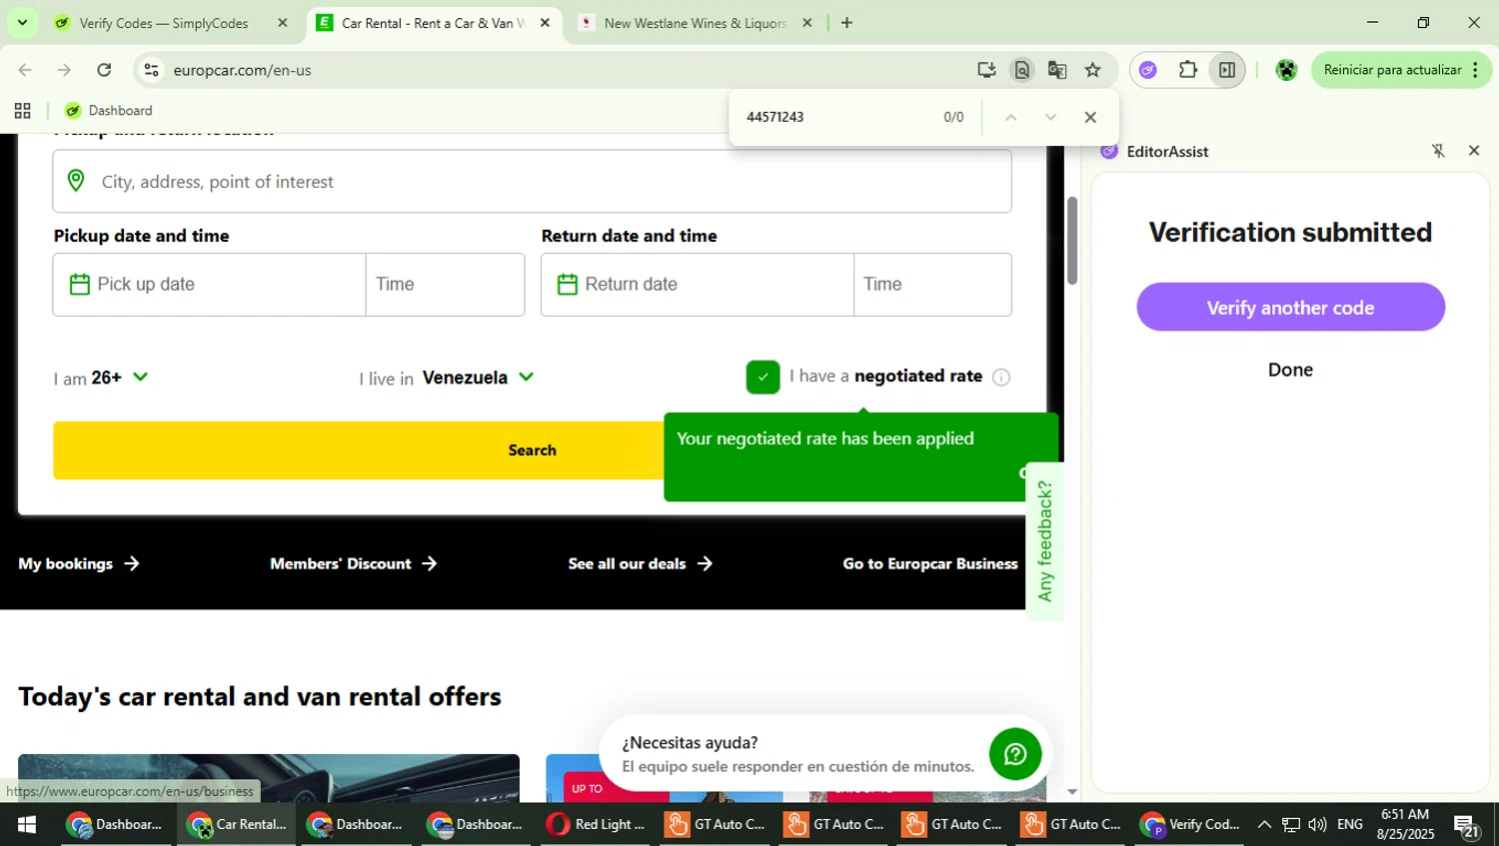Open See all our deals link
This screenshot has height=846, width=1499.
[641, 564]
